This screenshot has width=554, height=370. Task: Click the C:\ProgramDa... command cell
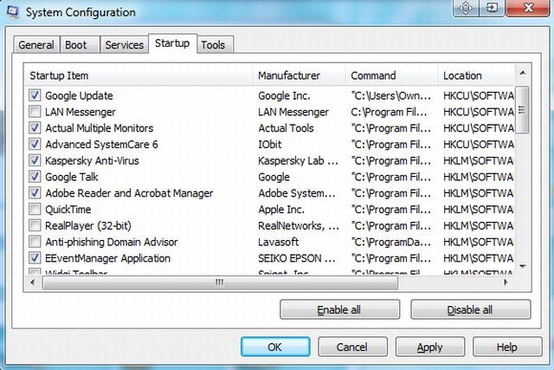point(391,242)
